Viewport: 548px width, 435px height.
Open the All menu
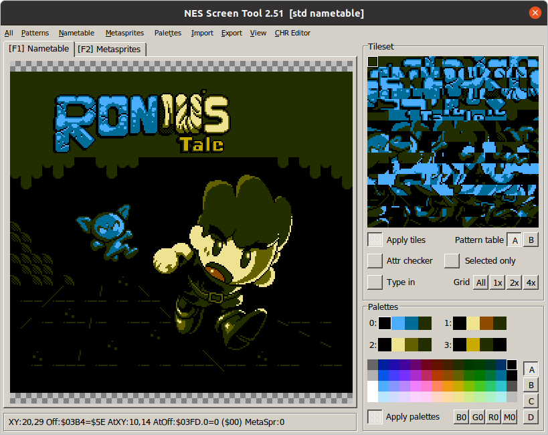(9, 33)
